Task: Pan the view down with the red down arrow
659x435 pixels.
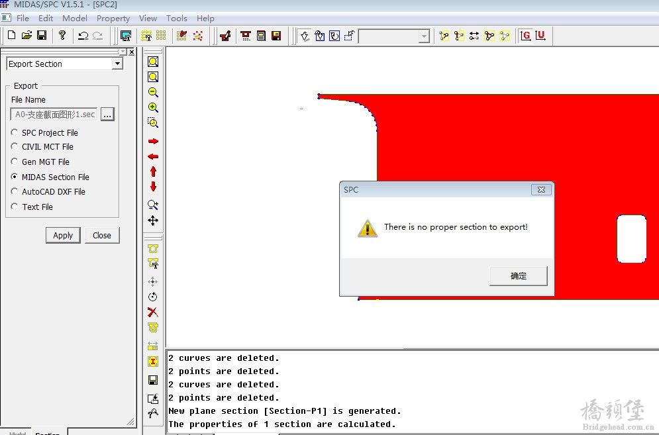Action: 153,187
